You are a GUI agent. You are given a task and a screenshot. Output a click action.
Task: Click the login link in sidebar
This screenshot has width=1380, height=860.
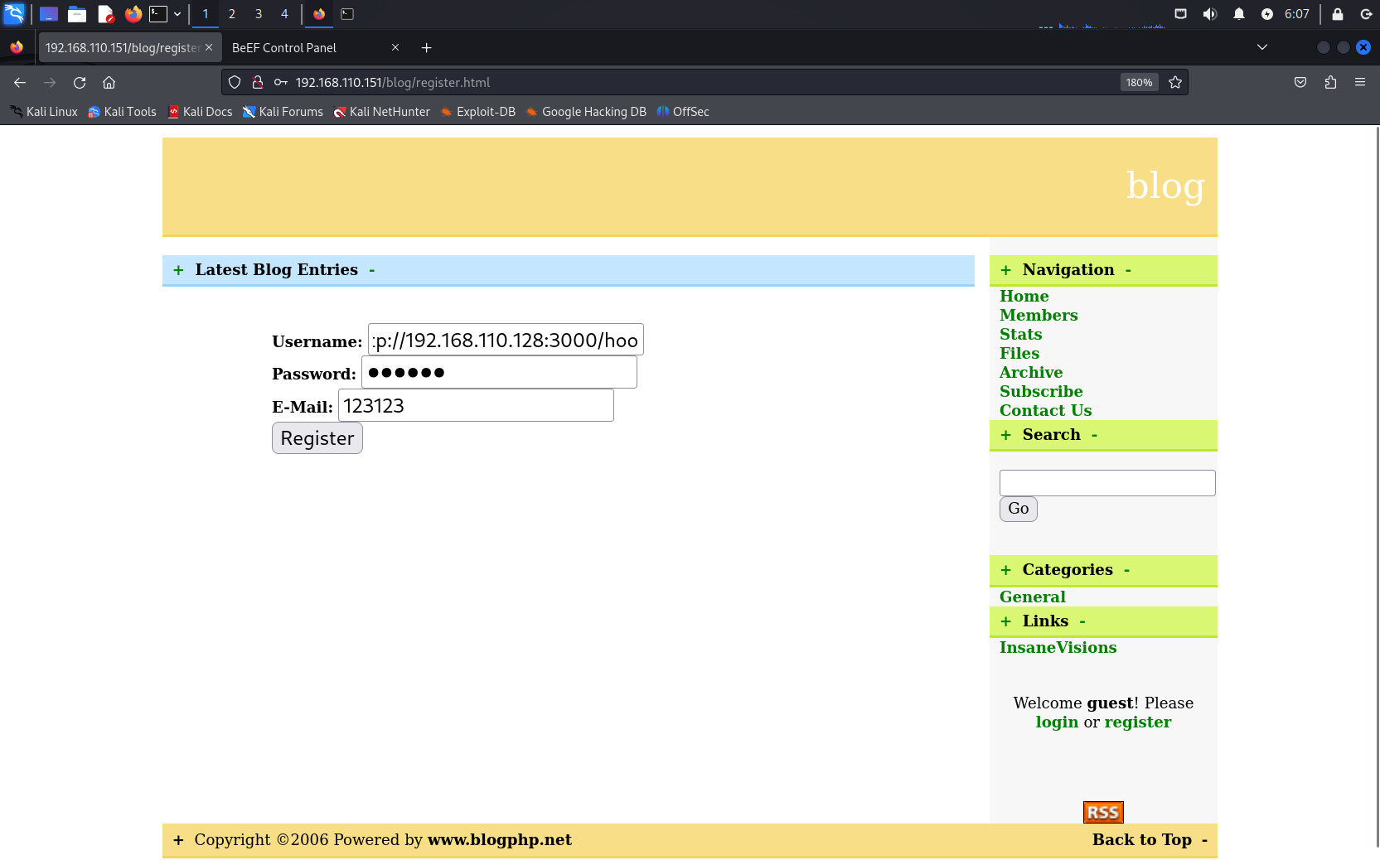tap(1057, 722)
